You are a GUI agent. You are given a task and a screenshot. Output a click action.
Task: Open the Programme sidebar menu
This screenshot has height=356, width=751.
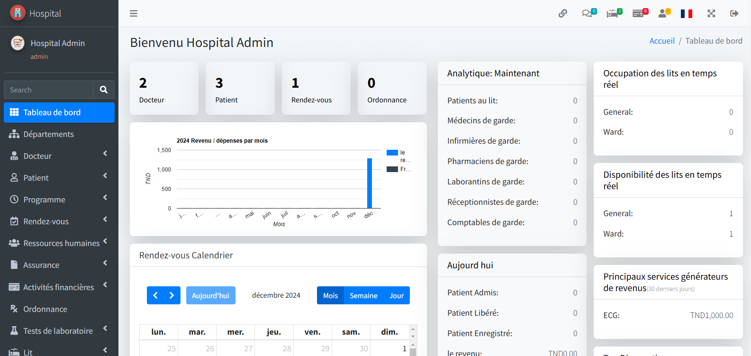click(x=59, y=200)
